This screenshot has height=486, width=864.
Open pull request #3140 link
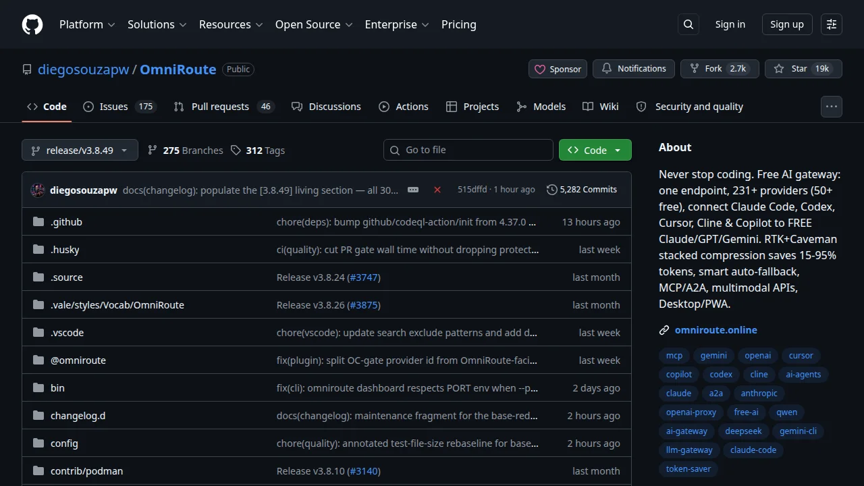pyautogui.click(x=364, y=471)
